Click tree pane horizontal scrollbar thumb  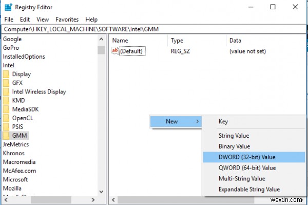point(51,200)
